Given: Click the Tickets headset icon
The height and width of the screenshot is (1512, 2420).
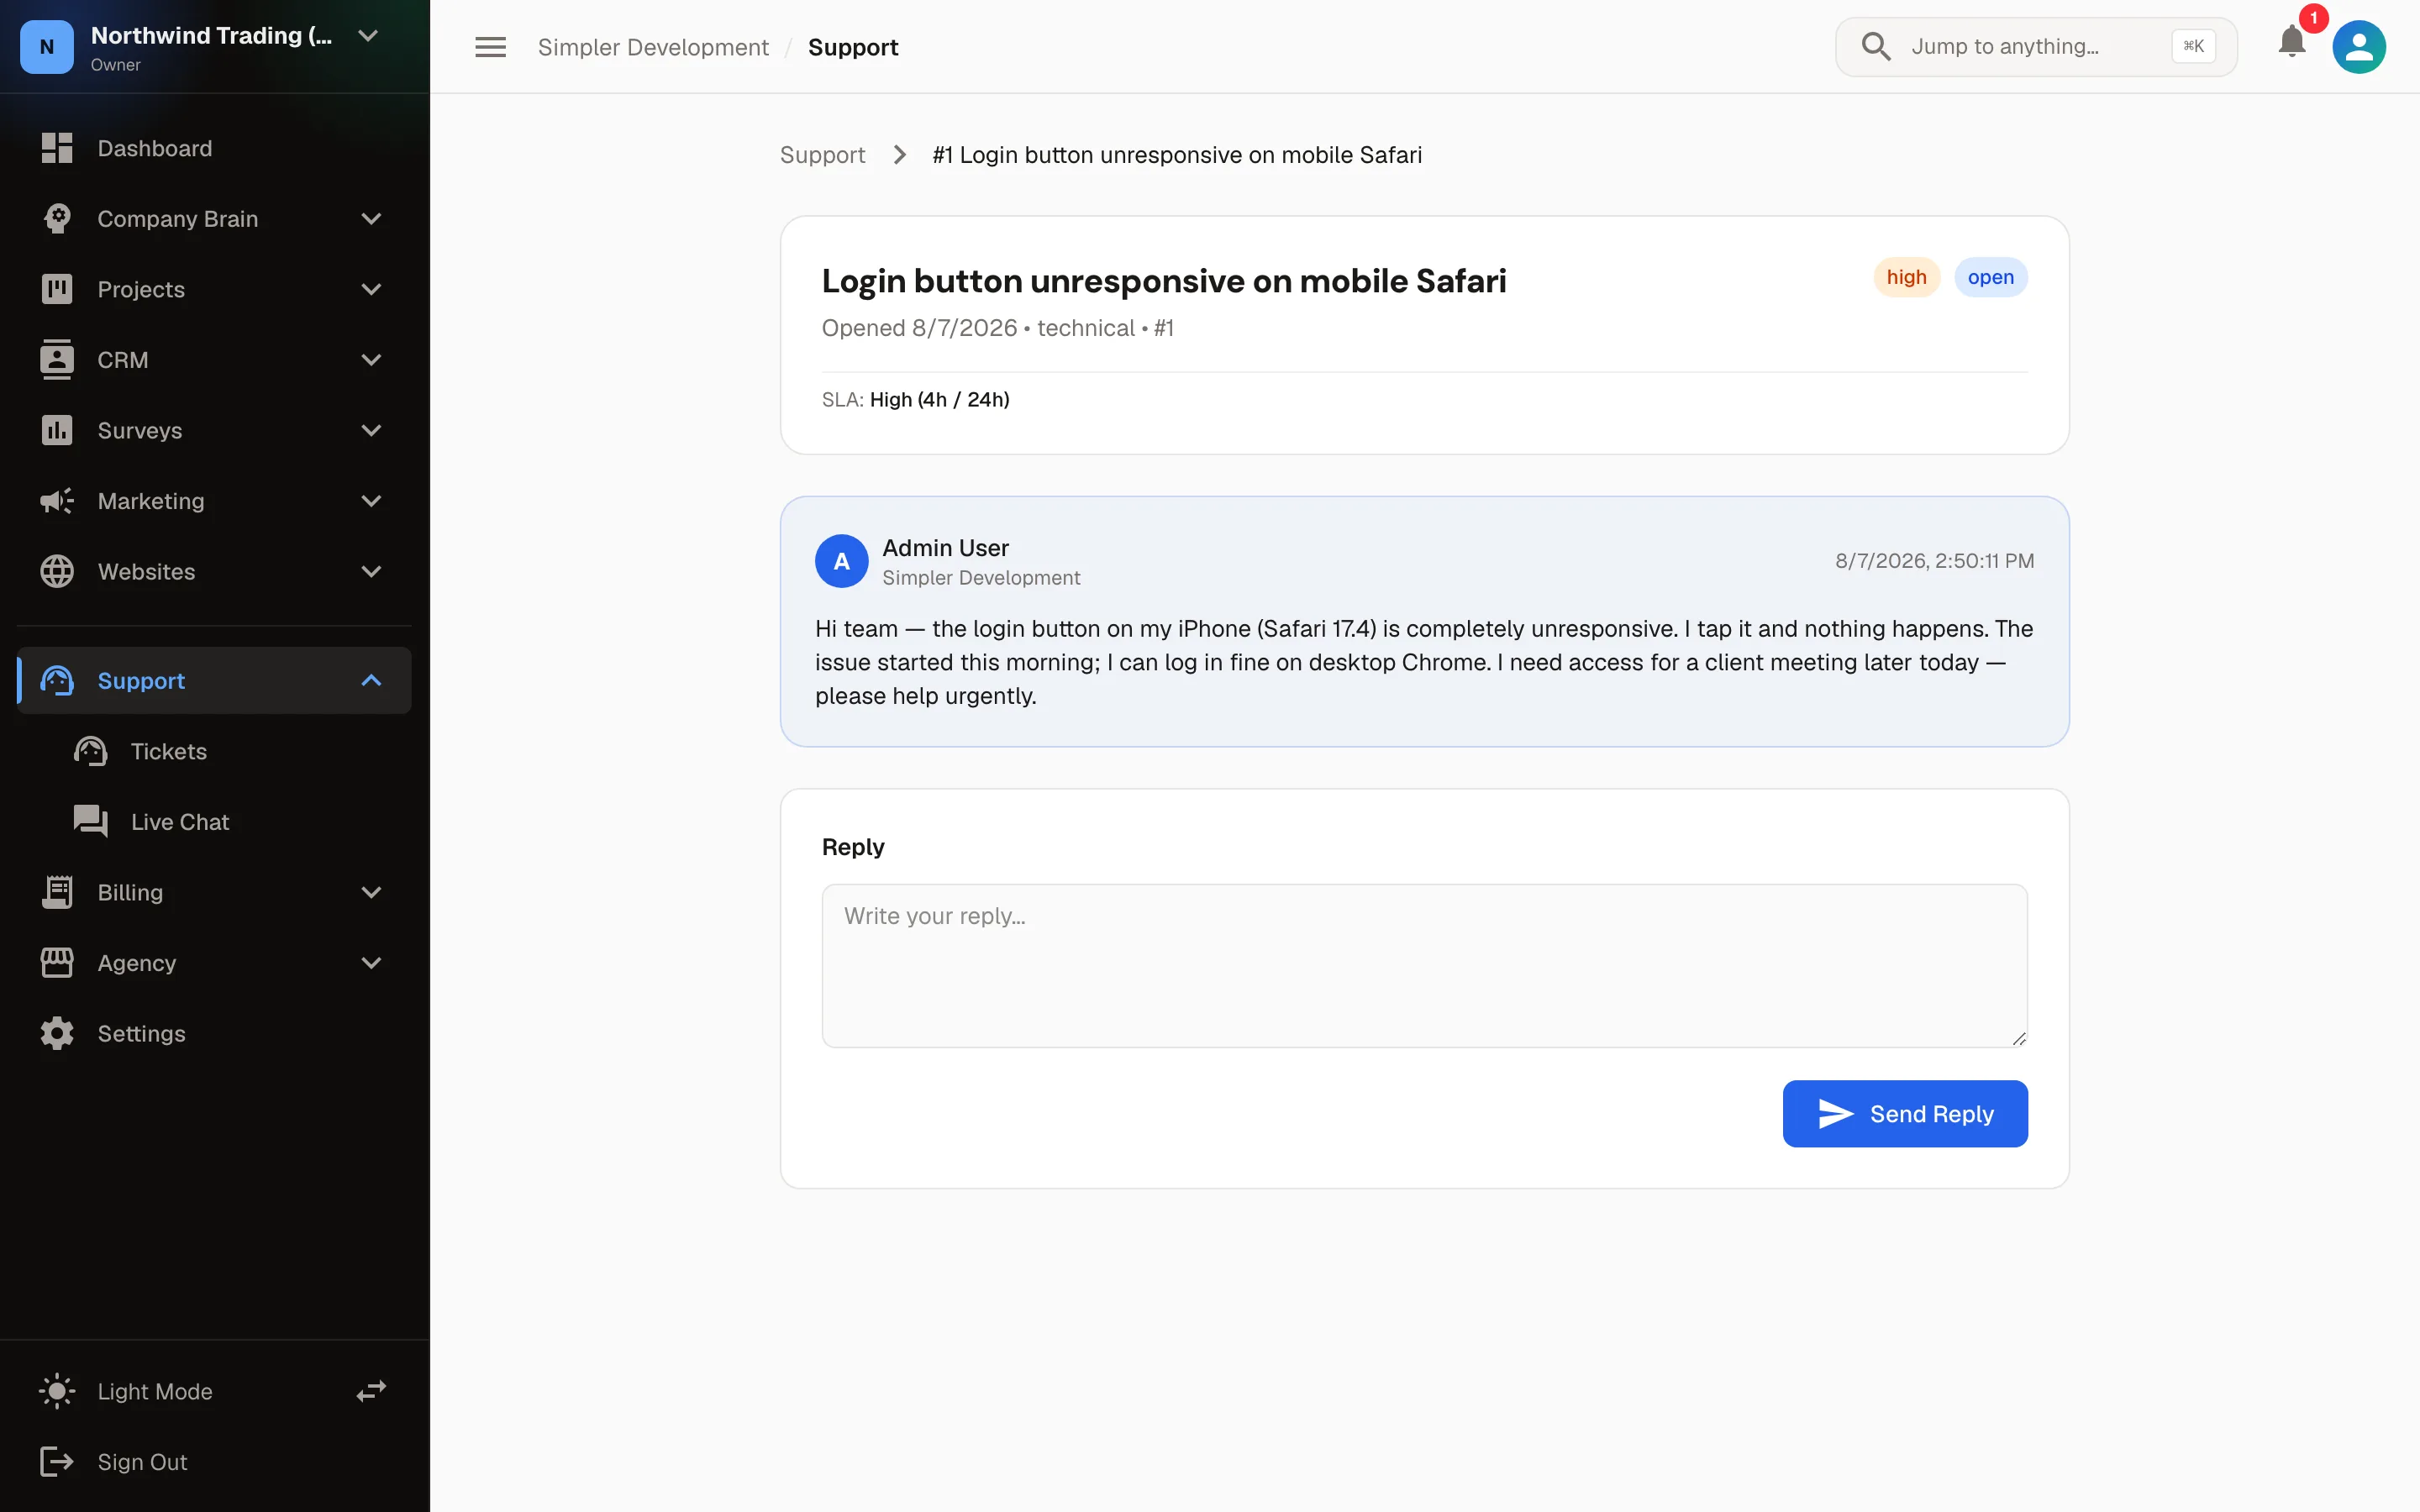Looking at the screenshot, I should point(91,751).
